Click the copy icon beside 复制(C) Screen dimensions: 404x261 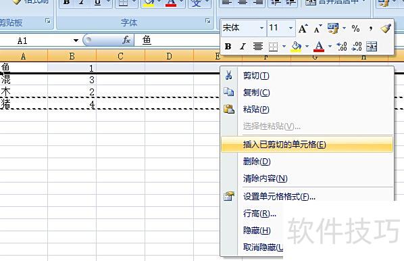pos(229,92)
